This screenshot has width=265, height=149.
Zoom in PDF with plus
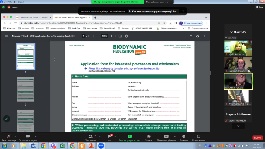tap(111, 36)
